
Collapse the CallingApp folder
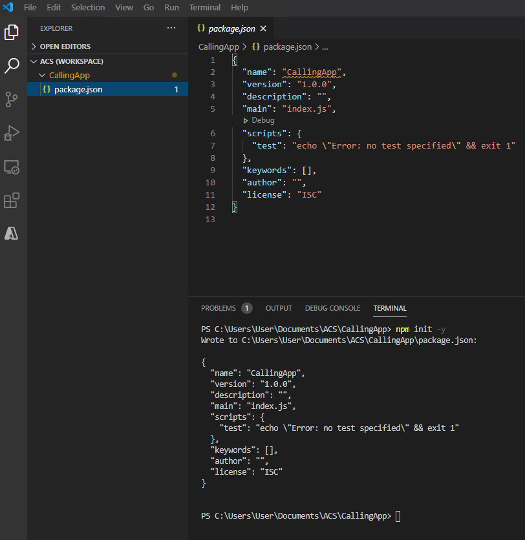click(69, 76)
